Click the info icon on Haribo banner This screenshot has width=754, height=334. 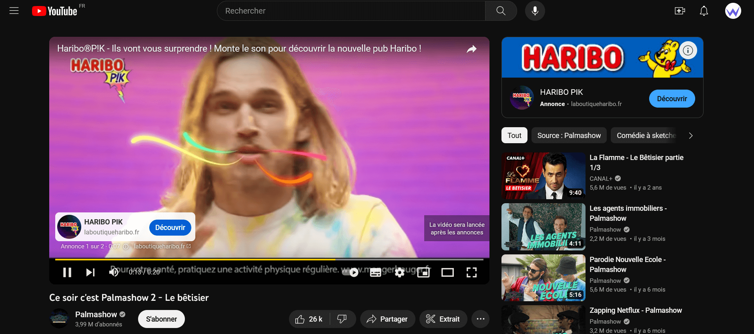pos(688,50)
